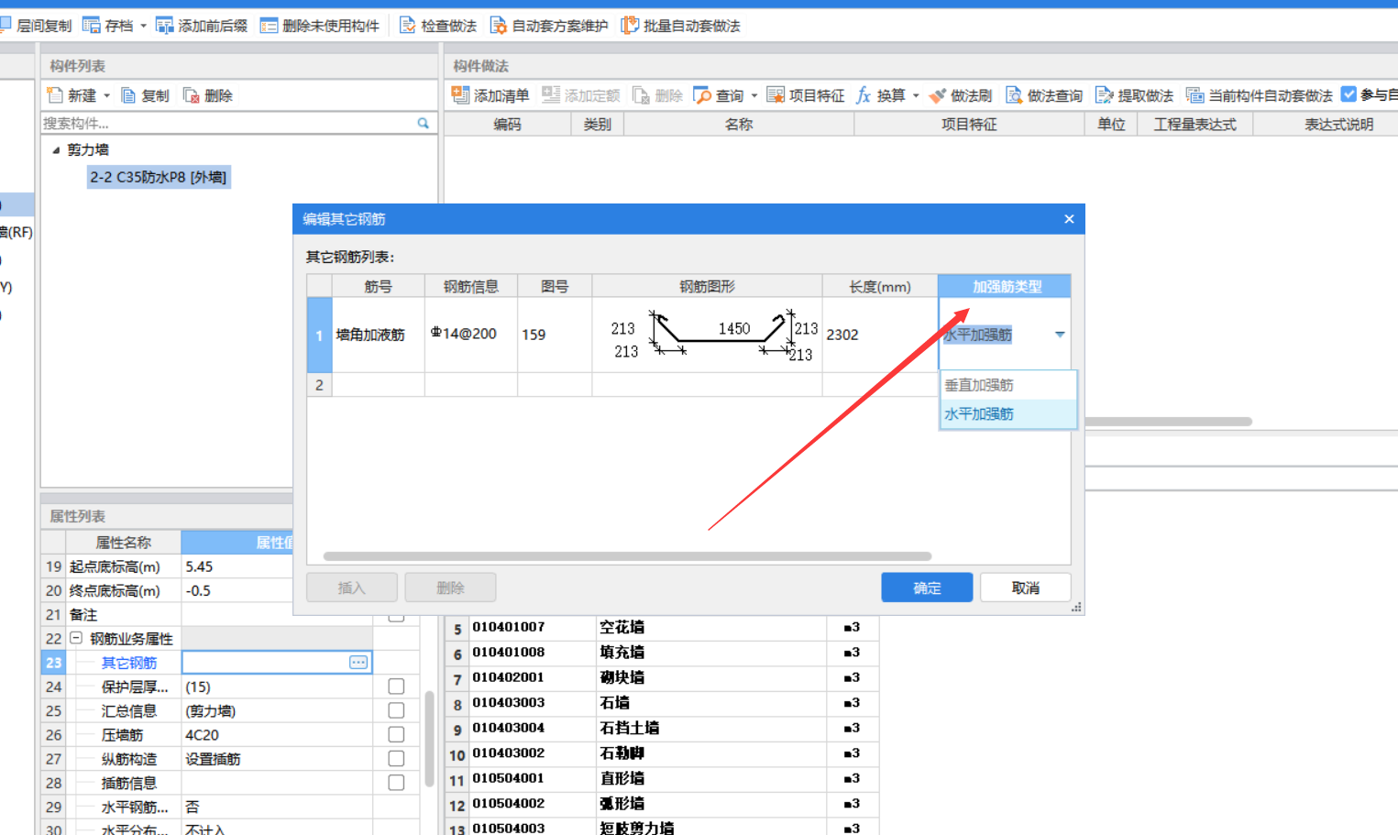
Task: Choose 垂直加强筋 from dropdown list
Action: tap(1007, 385)
